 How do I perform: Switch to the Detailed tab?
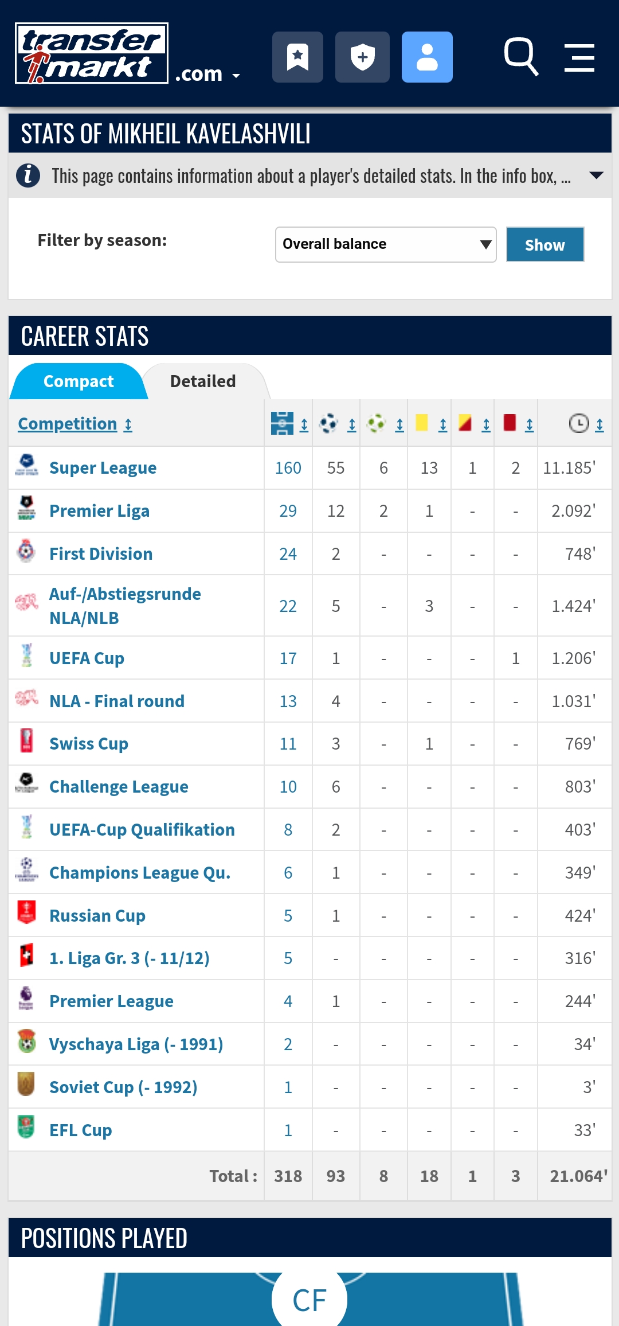coord(203,381)
